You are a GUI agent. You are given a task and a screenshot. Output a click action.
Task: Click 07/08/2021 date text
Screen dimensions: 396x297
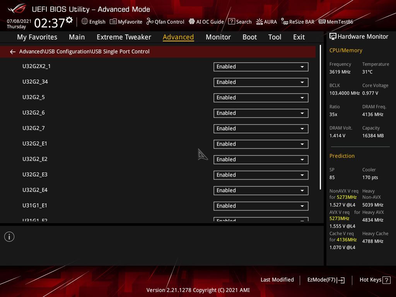point(19,21)
